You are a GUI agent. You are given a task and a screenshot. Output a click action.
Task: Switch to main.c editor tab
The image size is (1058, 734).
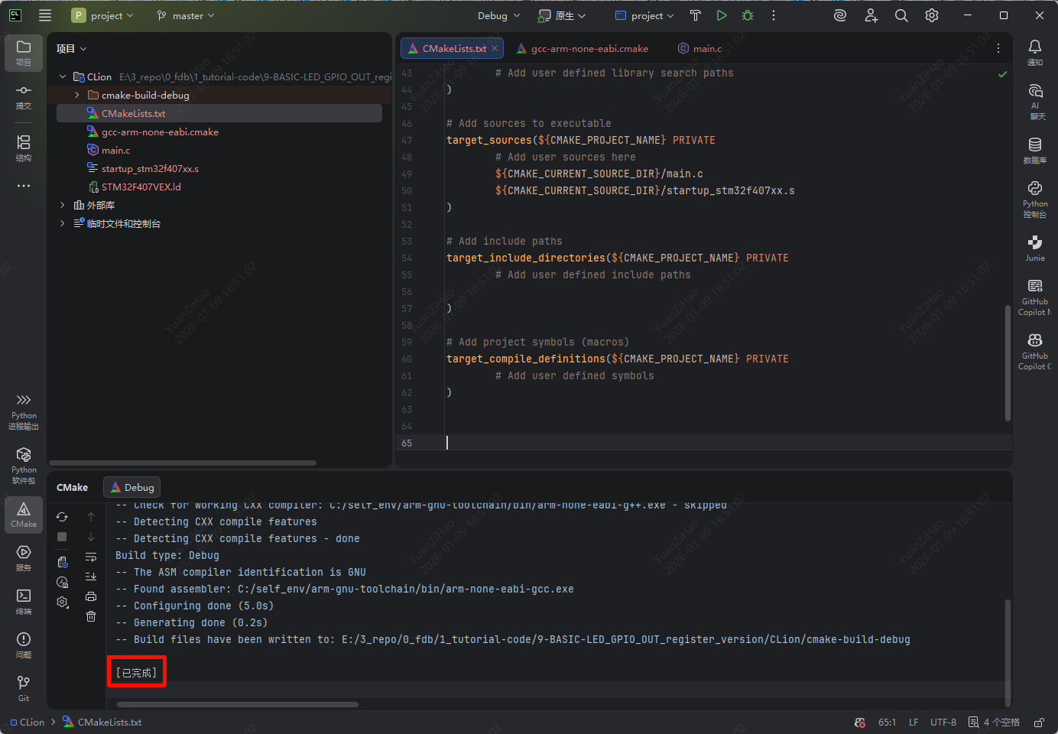pyautogui.click(x=707, y=49)
